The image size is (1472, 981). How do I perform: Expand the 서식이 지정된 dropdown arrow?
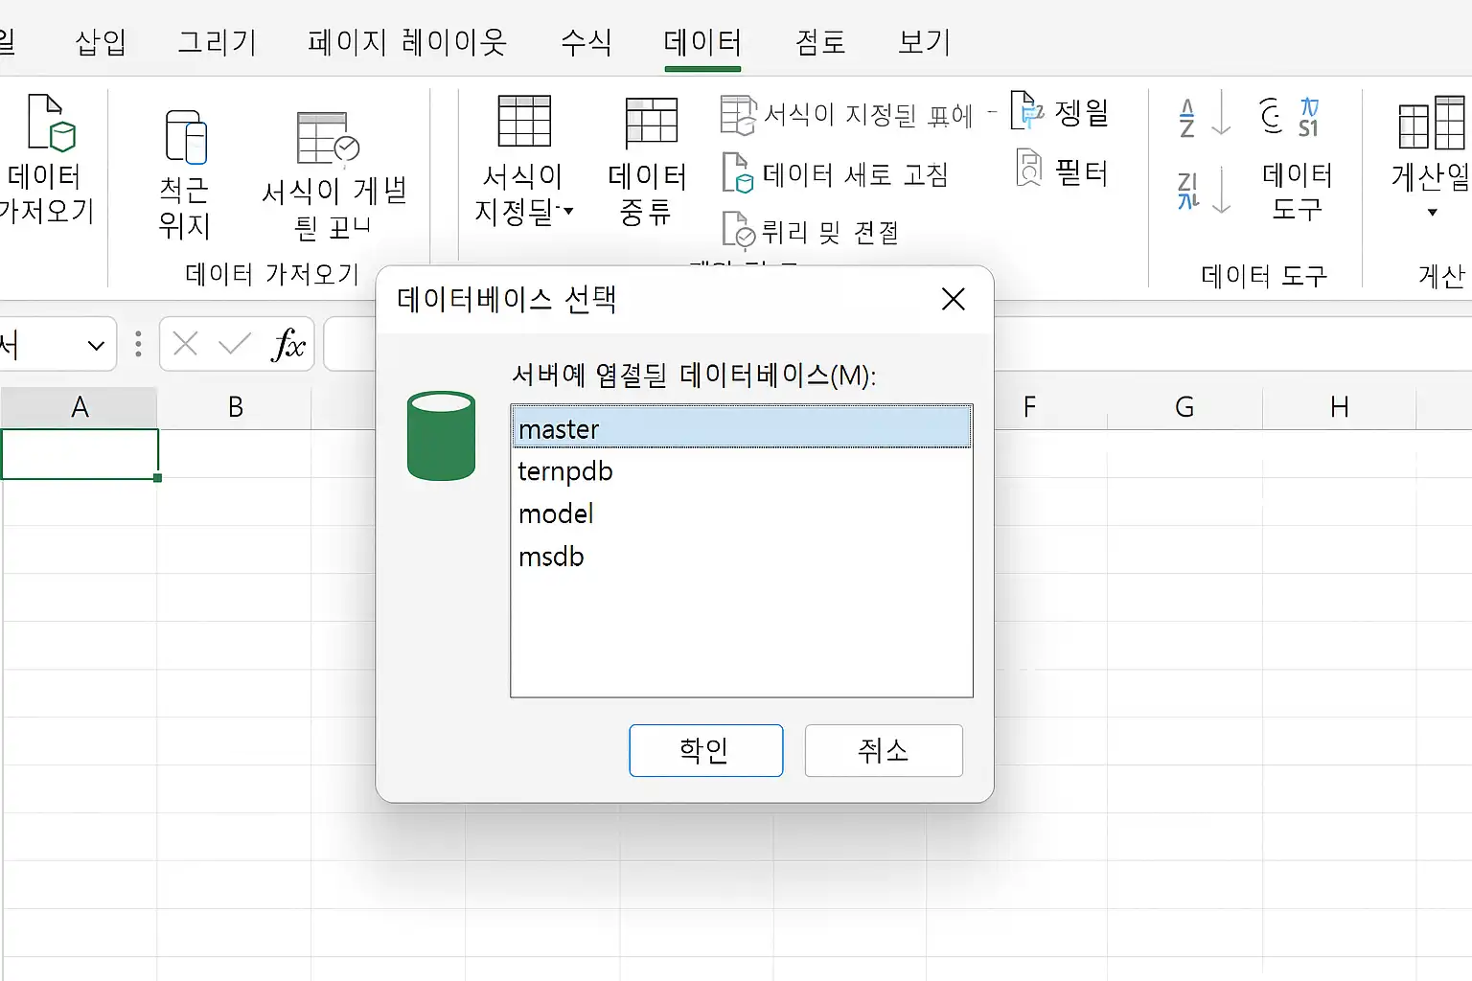tap(569, 210)
